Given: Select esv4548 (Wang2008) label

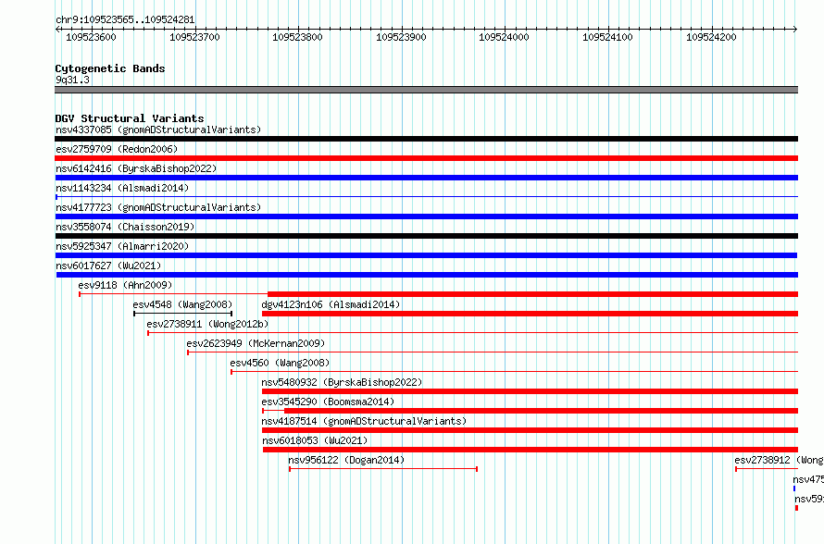Looking at the screenshot, I should [x=182, y=304].
